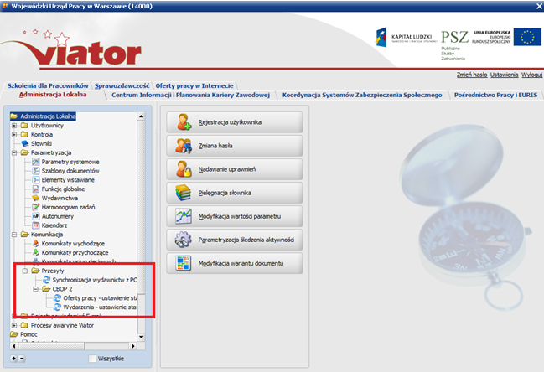This screenshot has height=372, width=544.
Task: Open the Oferty pracy w Internecie tab
Action: coord(194,85)
